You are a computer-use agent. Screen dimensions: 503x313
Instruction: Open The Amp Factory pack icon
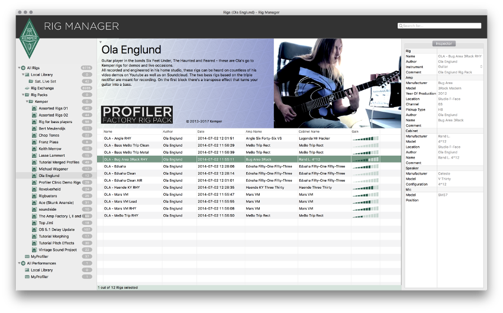[x=34, y=216]
